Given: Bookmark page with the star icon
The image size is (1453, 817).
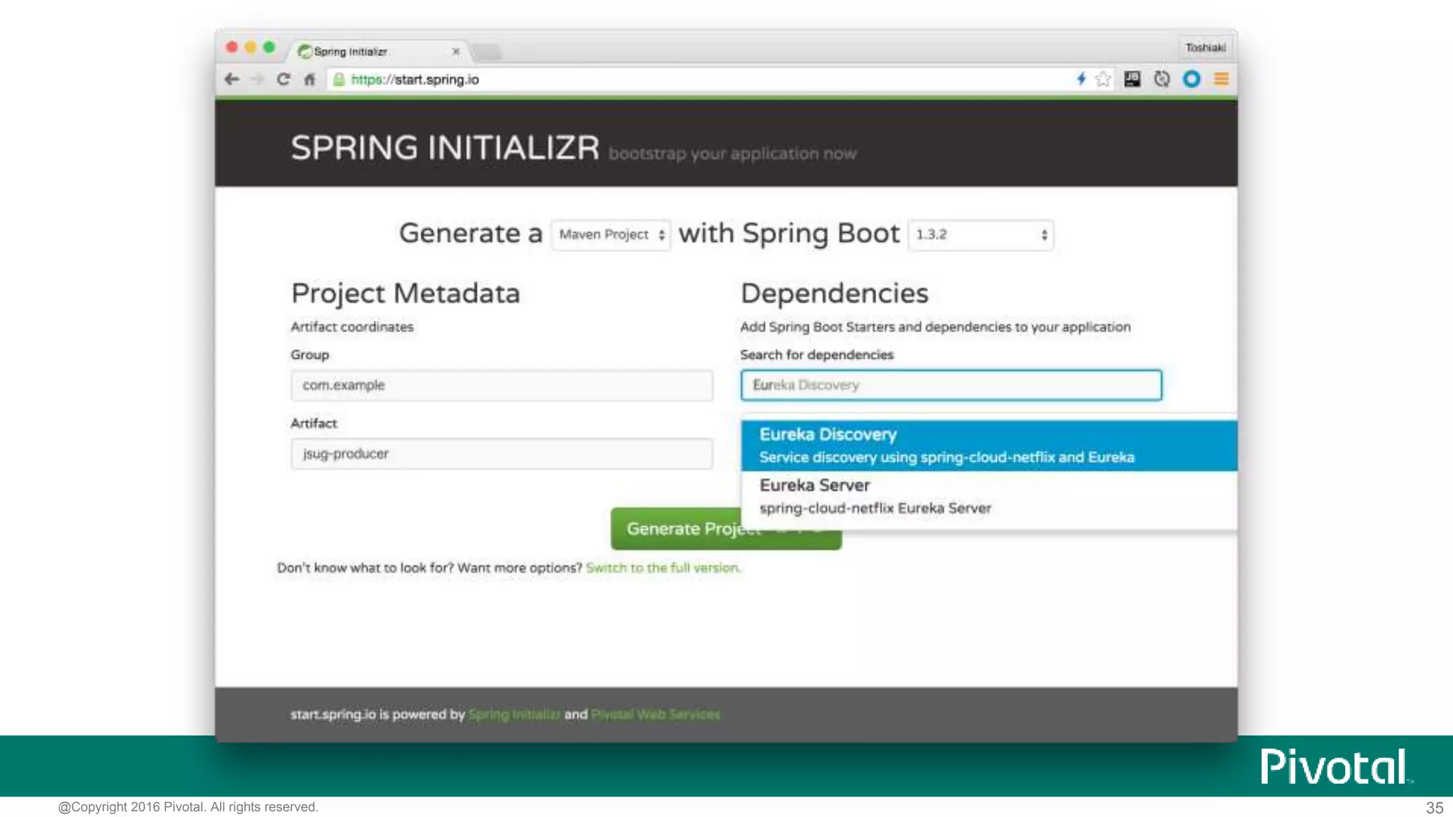Looking at the screenshot, I should pos(1103,79).
